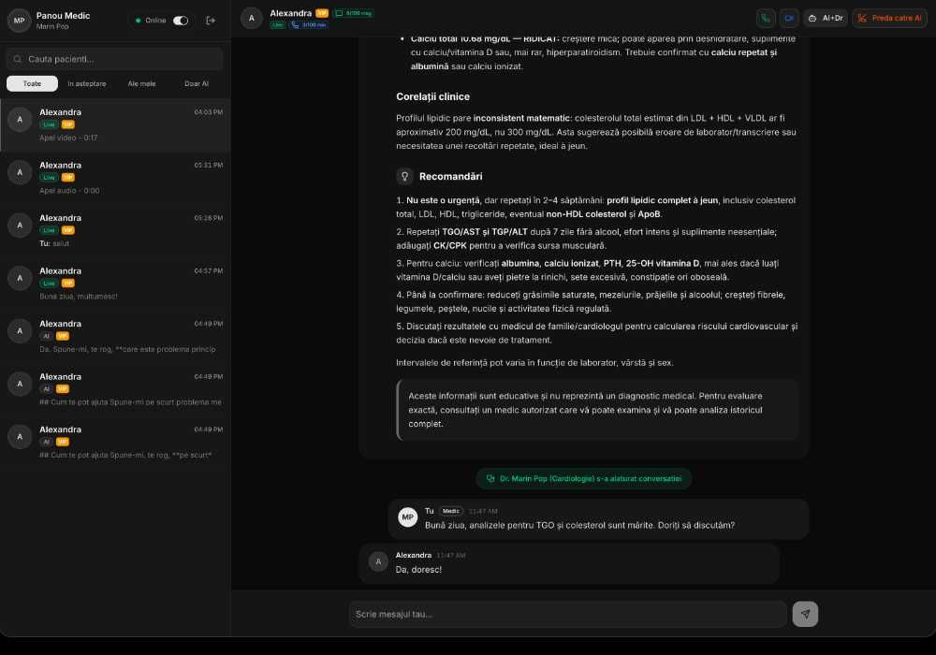
Task: Click recommendation 3 about calciu ionizat, PTH
Action: tap(588, 270)
